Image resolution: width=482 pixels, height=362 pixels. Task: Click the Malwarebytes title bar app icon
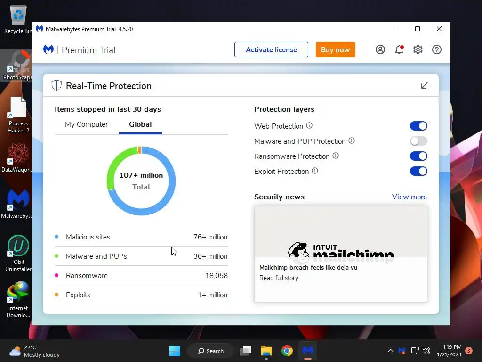40,29
